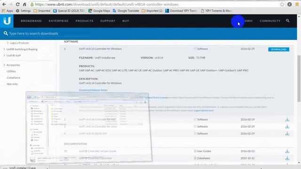The width and height of the screenshot is (301, 169).
Task: Open the SUPPORT navigation menu
Action: click(x=108, y=21)
